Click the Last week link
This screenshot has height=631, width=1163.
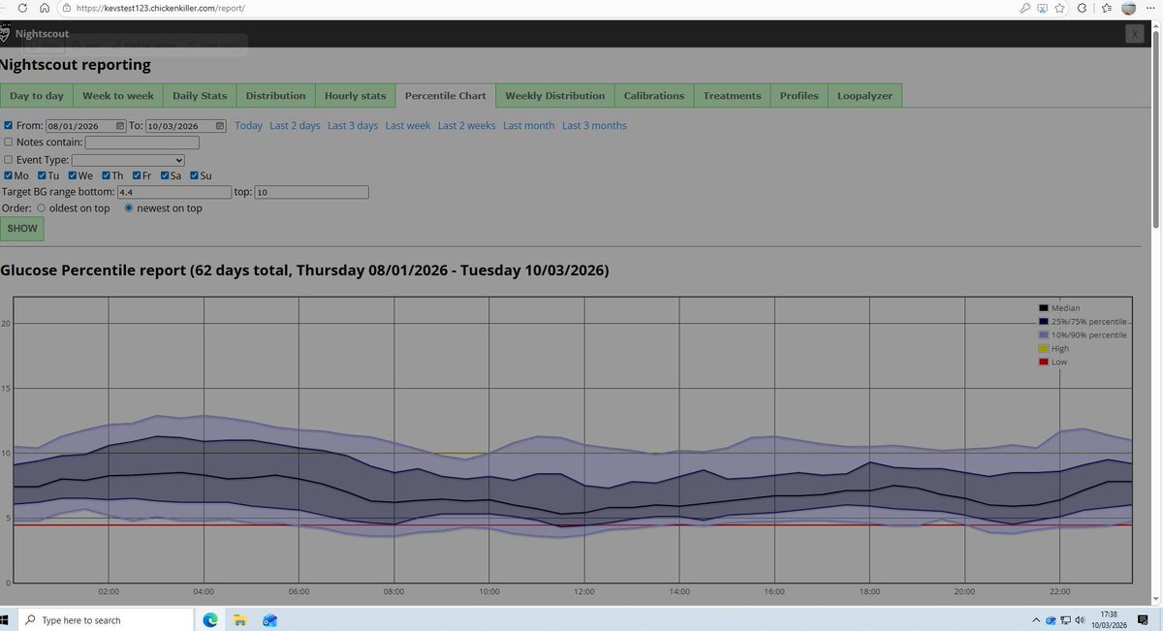[x=408, y=126]
